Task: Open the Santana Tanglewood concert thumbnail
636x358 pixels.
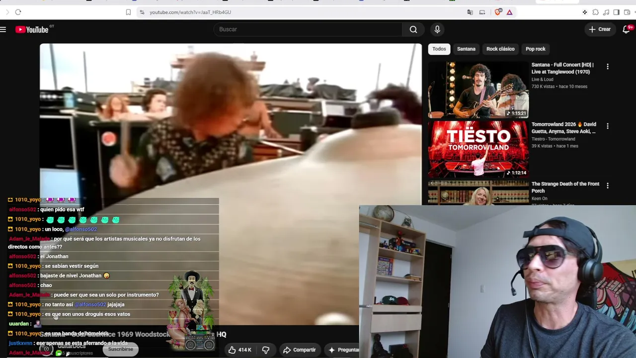Action: (478, 90)
